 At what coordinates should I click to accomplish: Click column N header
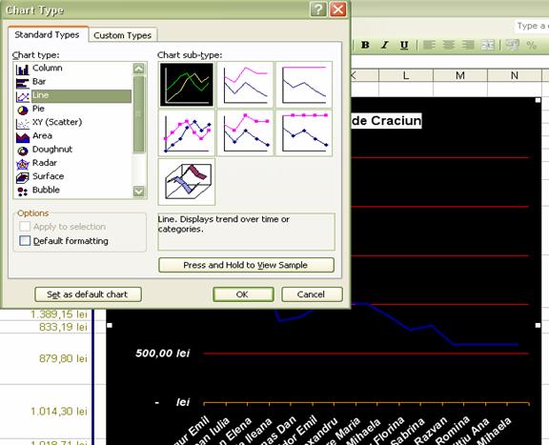(x=515, y=75)
